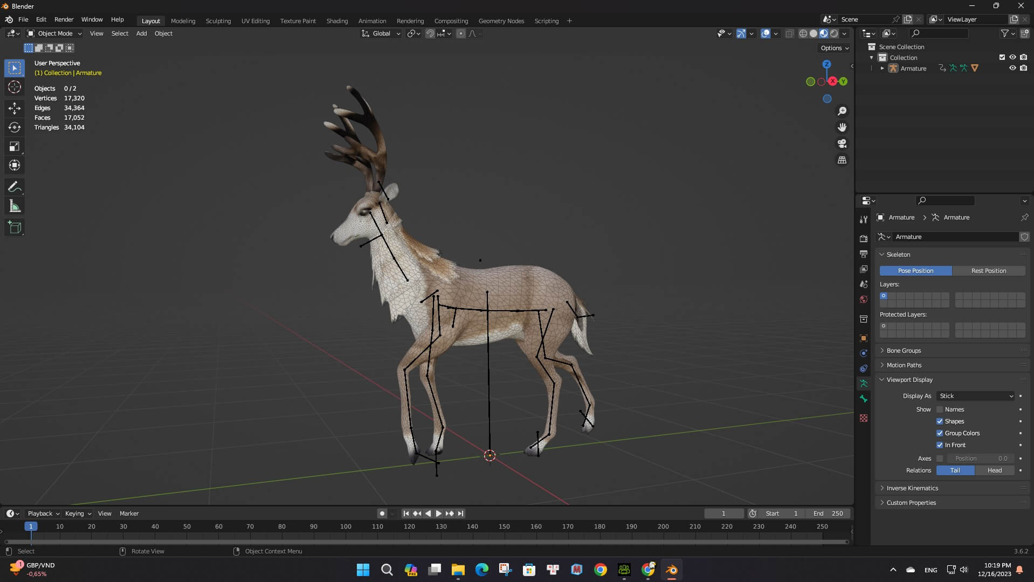Open the Scene properties tab

coord(863,284)
